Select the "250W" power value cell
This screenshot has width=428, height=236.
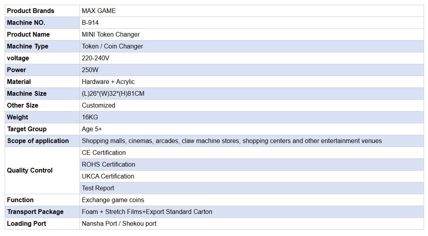[90, 70]
